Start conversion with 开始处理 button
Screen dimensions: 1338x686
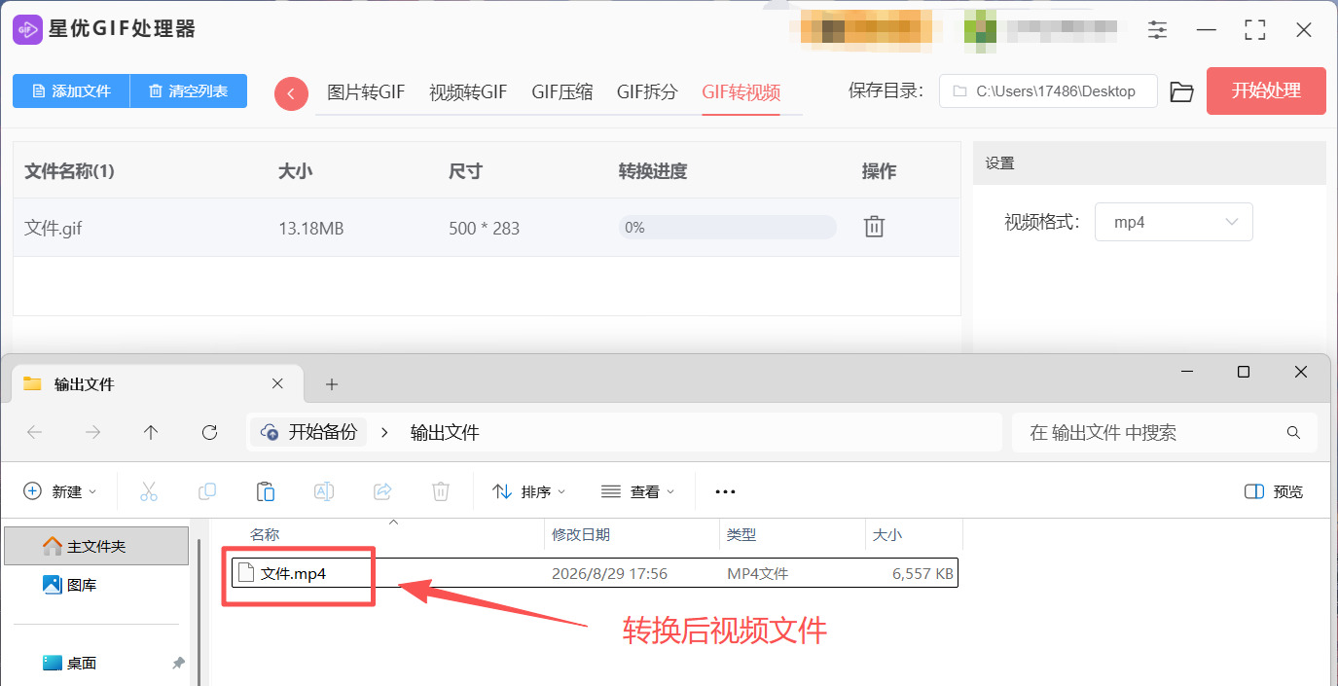[x=1266, y=90]
